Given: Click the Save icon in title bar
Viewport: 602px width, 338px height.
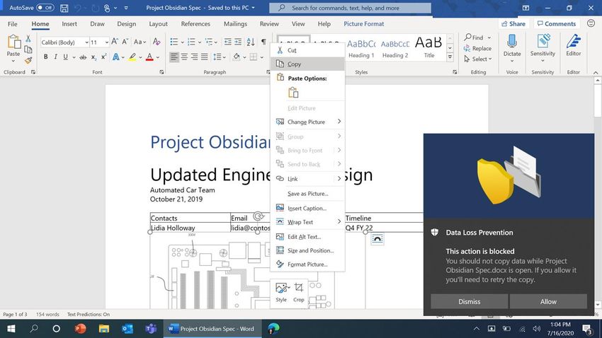Looking at the screenshot, I should tap(64, 8).
